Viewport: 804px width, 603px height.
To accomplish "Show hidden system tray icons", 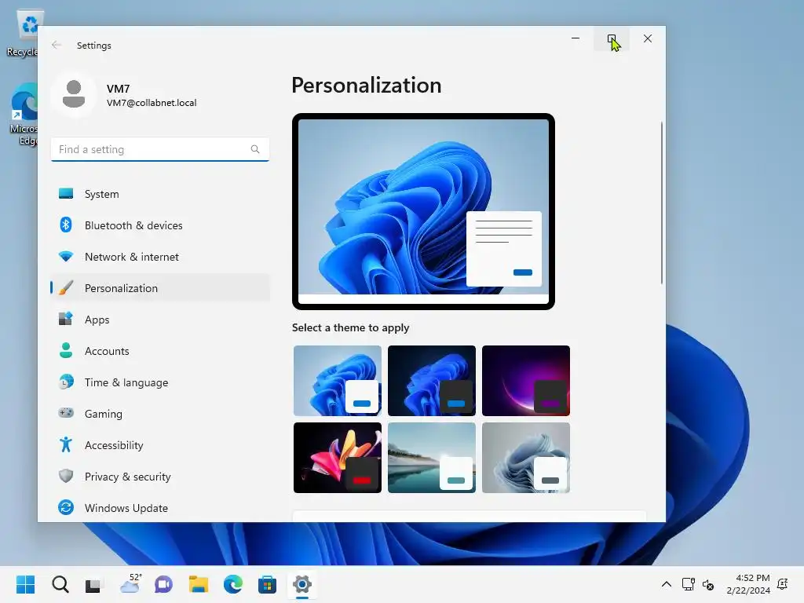I will click(x=666, y=584).
